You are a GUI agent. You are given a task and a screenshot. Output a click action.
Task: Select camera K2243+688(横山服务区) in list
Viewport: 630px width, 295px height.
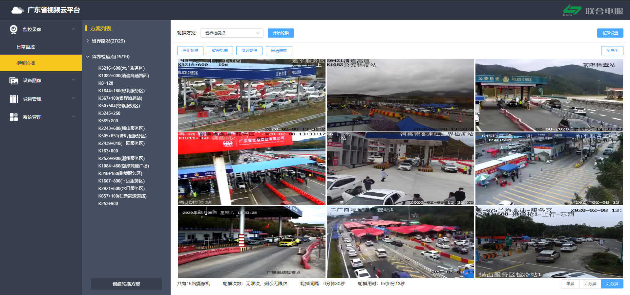tap(121, 128)
